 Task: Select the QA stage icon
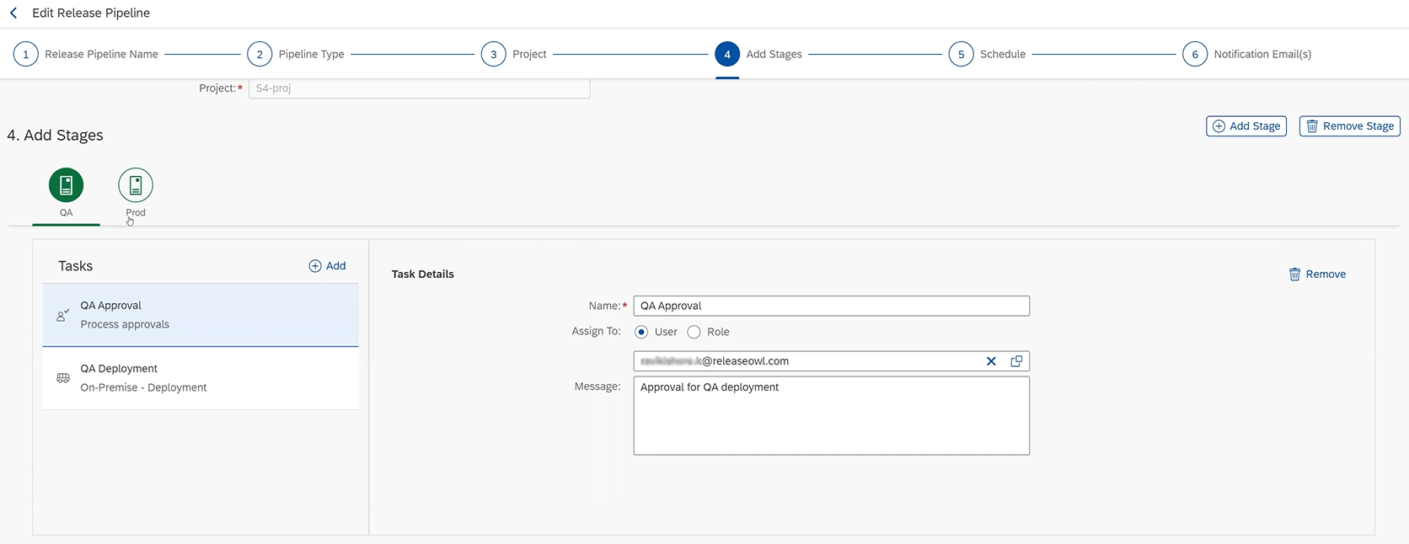point(66,185)
